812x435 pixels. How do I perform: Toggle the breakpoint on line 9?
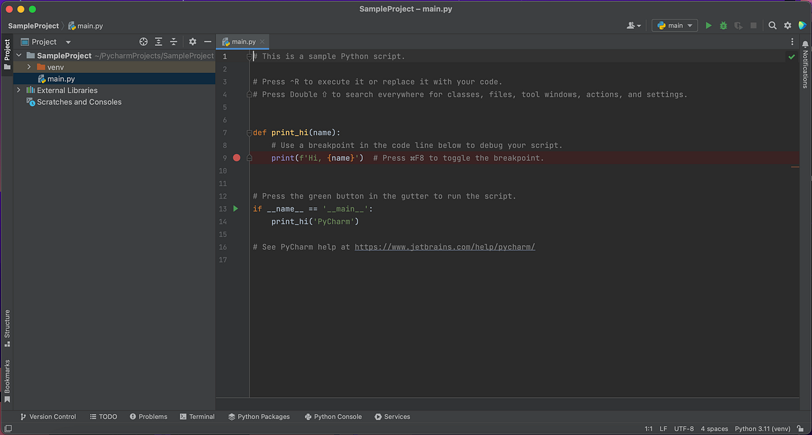(236, 157)
